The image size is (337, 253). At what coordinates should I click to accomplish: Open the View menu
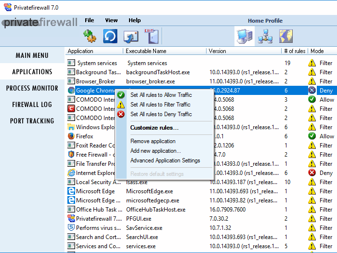coord(111,20)
